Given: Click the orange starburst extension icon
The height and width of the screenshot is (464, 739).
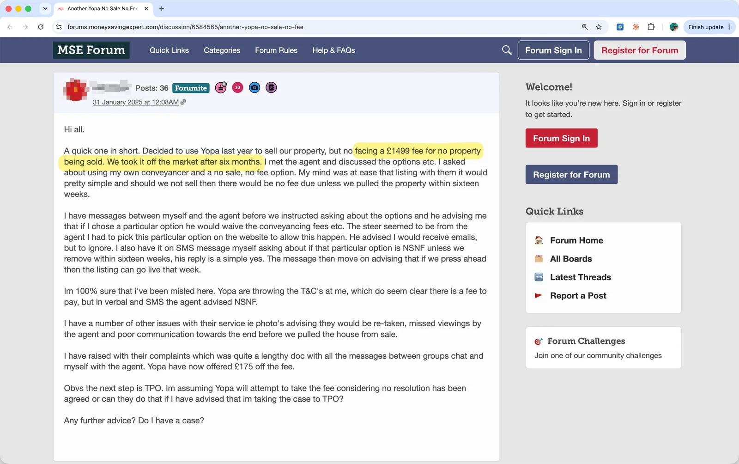Looking at the screenshot, I should pos(636,27).
